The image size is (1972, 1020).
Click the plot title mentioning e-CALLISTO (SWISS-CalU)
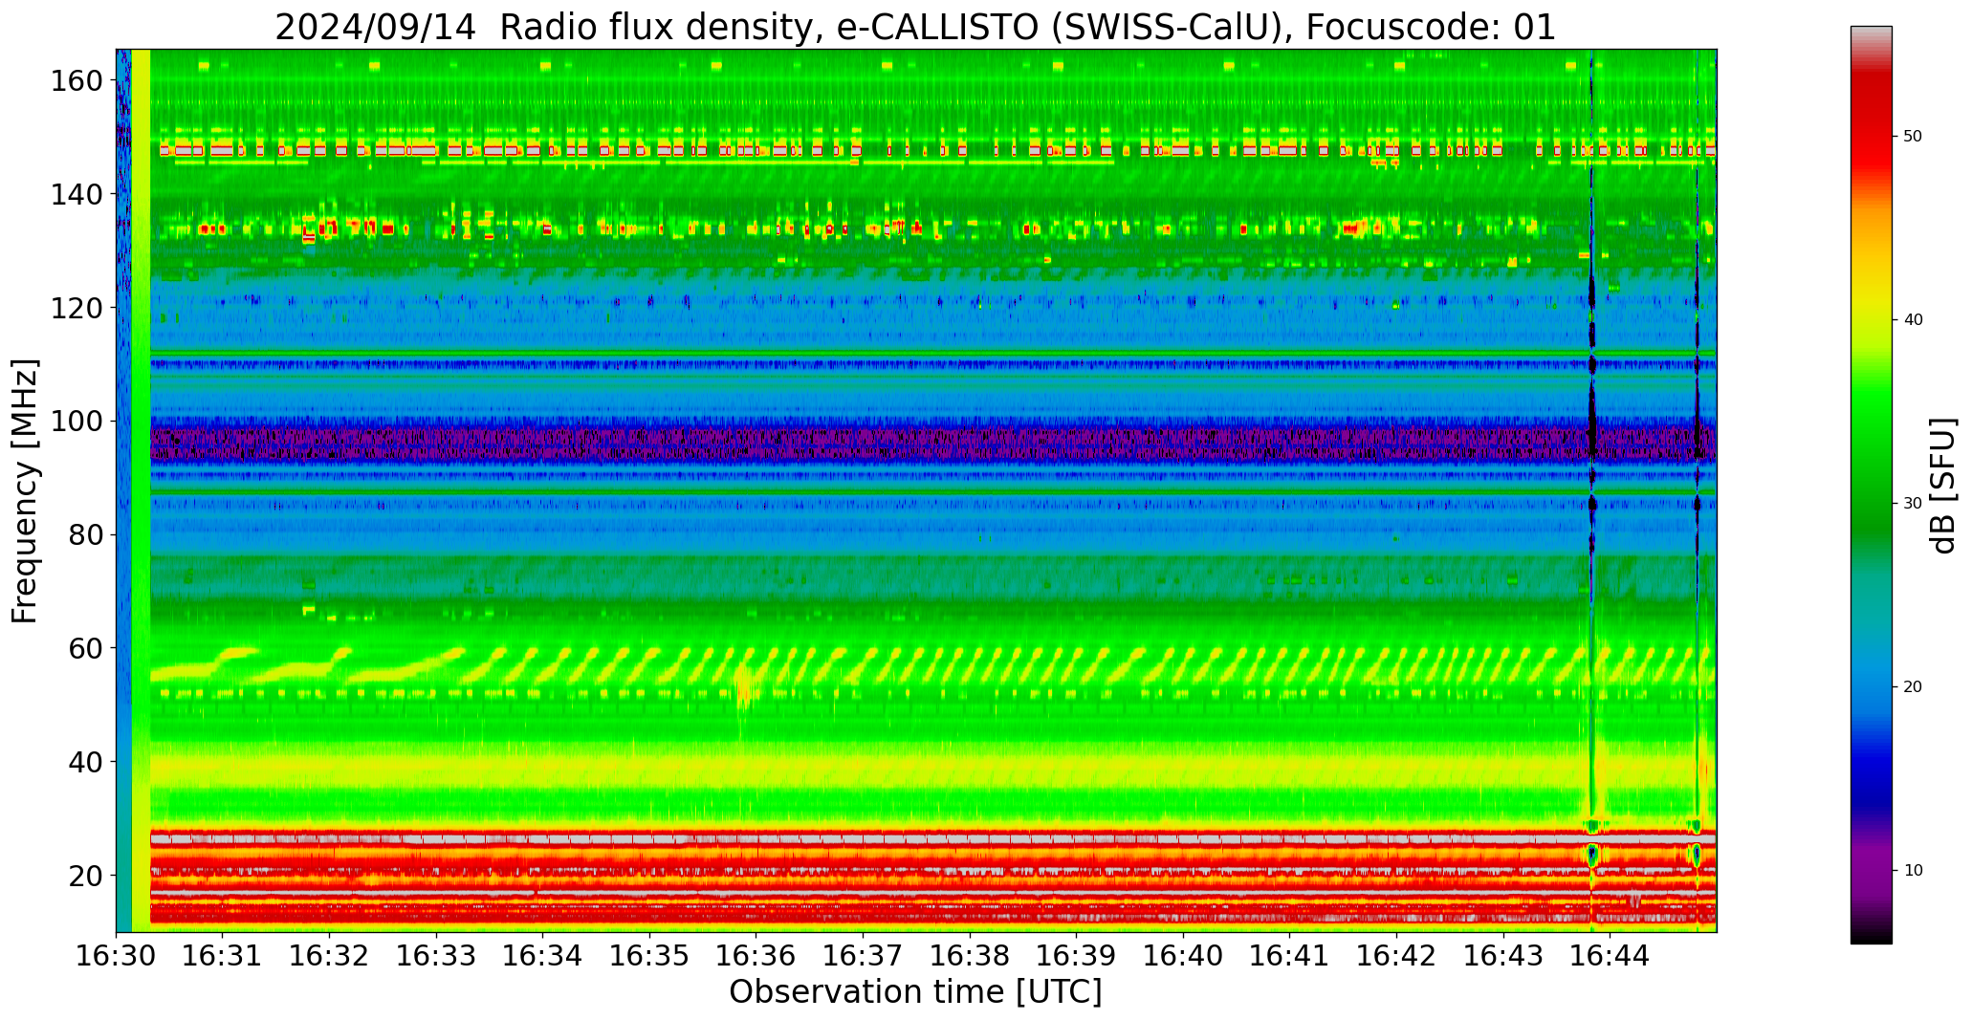pos(915,27)
